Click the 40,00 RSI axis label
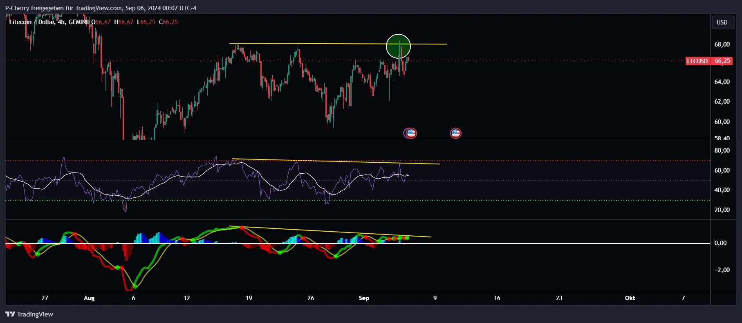Screen dimensions: 742x323 click(722, 190)
